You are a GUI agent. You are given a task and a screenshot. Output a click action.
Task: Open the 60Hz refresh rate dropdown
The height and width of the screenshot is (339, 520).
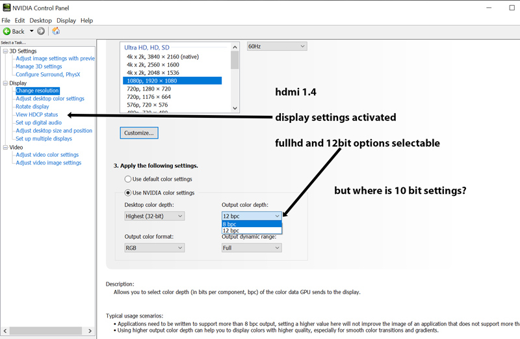(x=277, y=46)
